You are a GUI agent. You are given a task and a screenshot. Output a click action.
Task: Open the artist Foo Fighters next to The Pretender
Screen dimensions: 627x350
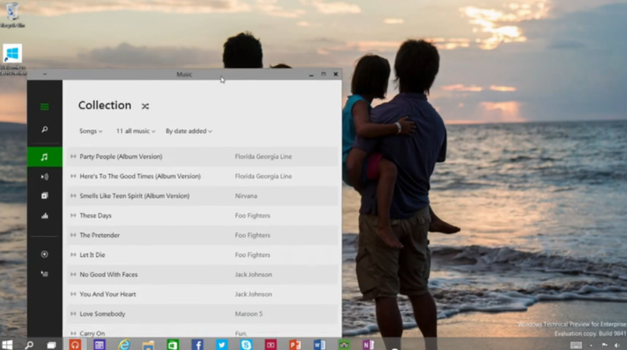252,235
